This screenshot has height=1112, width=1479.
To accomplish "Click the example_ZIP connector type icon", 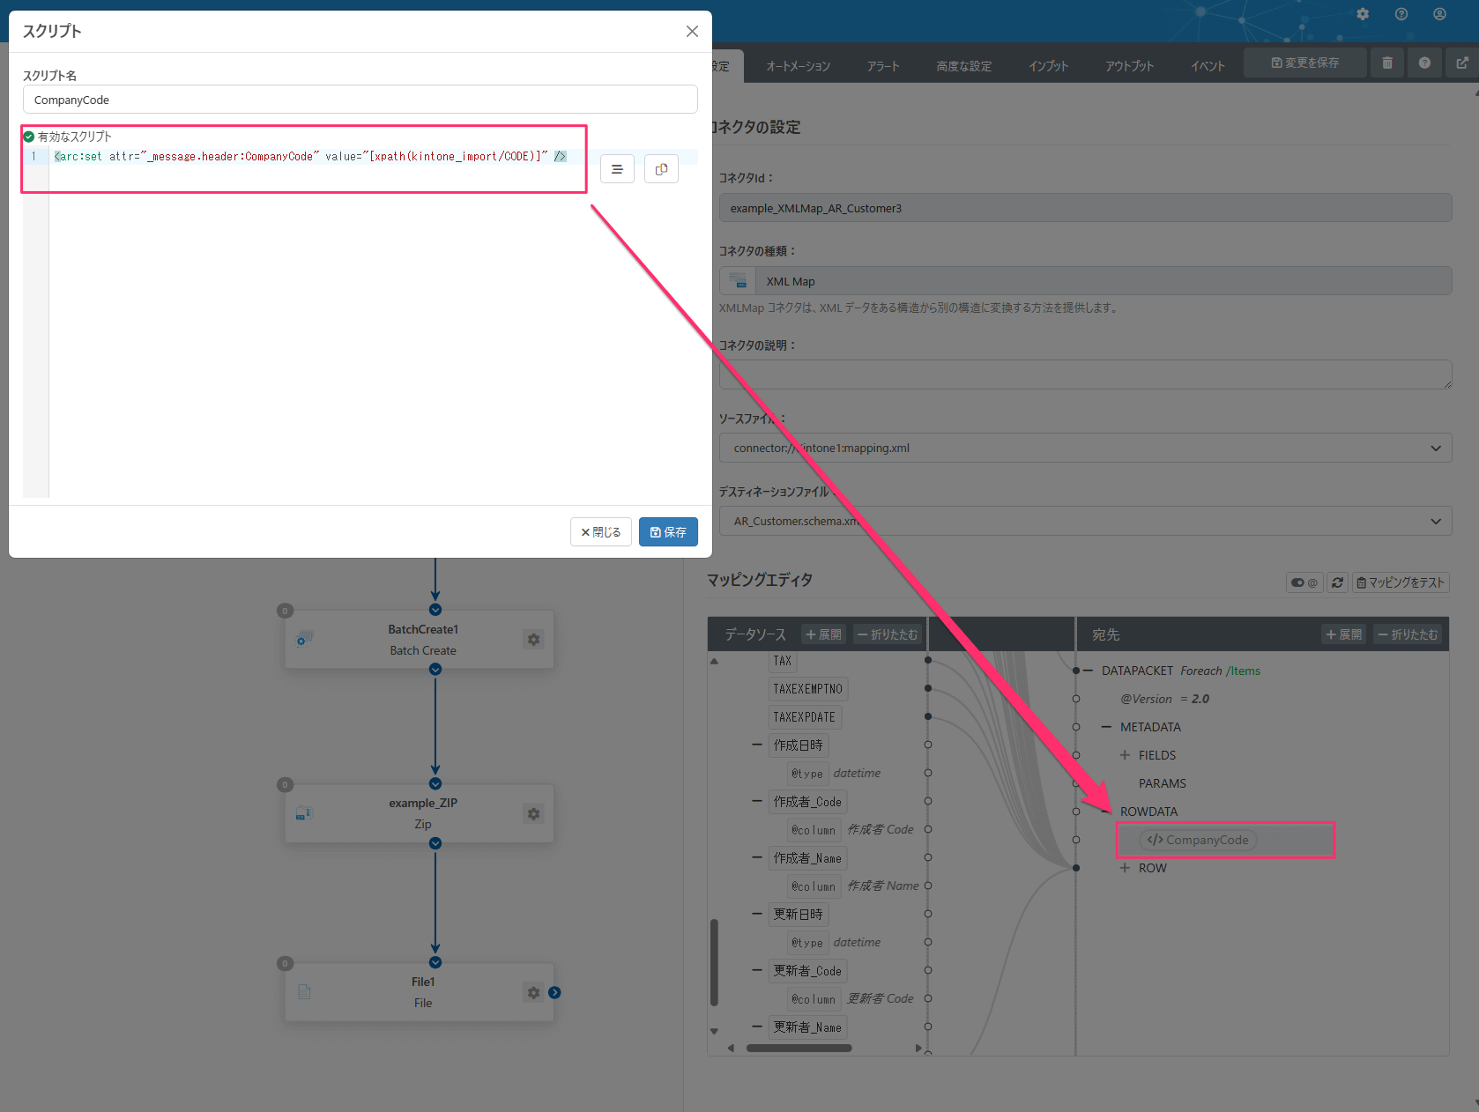I will (x=304, y=813).
